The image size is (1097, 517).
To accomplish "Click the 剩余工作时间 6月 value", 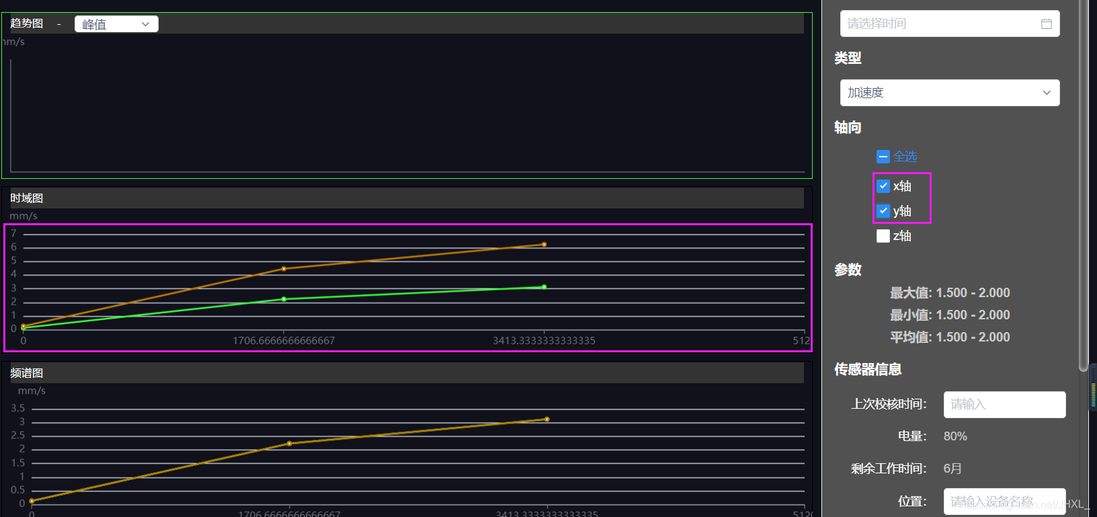I will click(952, 469).
